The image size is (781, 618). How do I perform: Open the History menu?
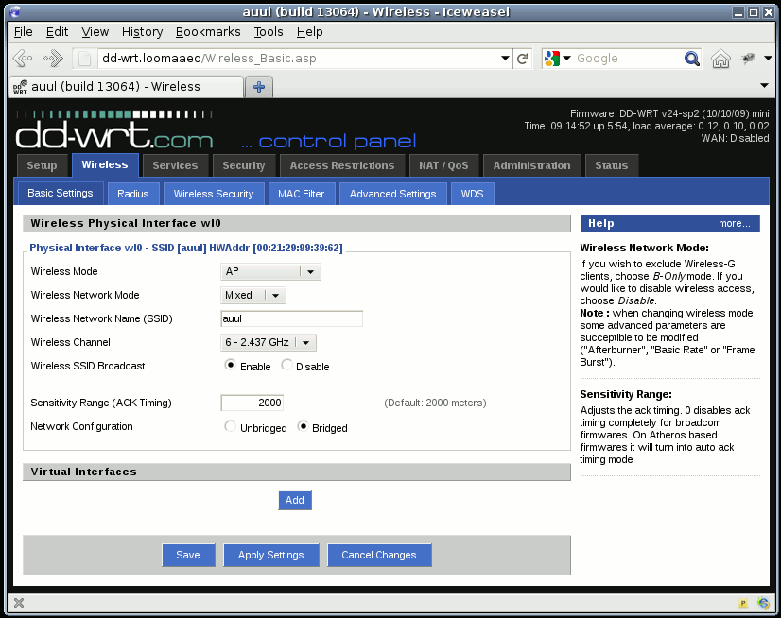(142, 32)
